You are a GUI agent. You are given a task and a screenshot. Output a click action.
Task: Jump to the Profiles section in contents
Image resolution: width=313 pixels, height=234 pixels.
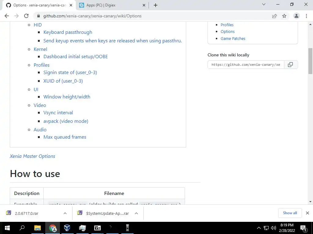[x=41, y=65]
